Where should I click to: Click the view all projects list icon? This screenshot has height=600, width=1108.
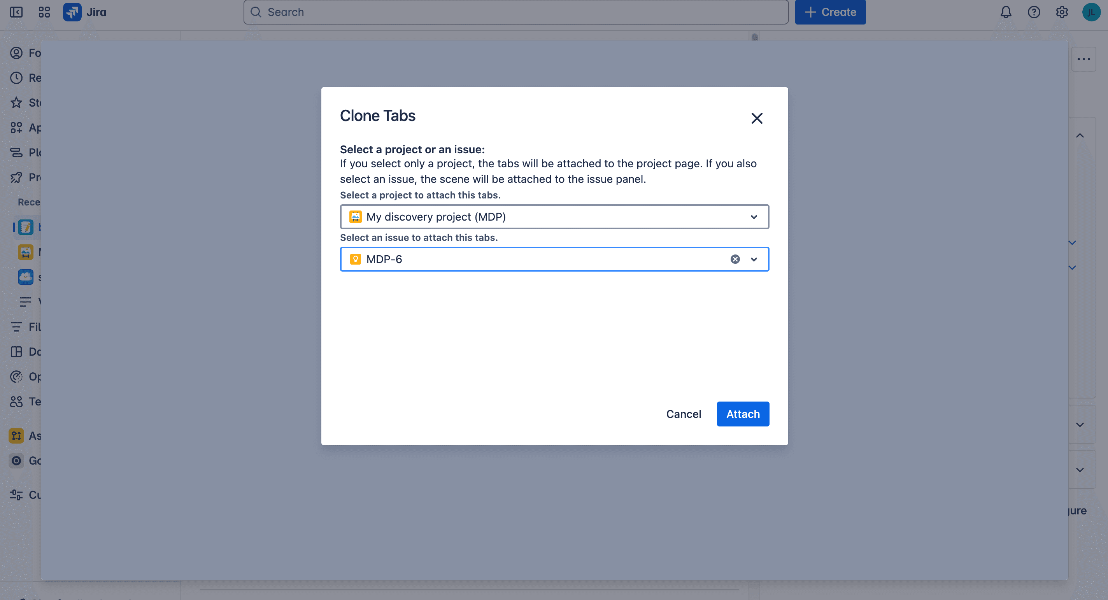tap(25, 302)
